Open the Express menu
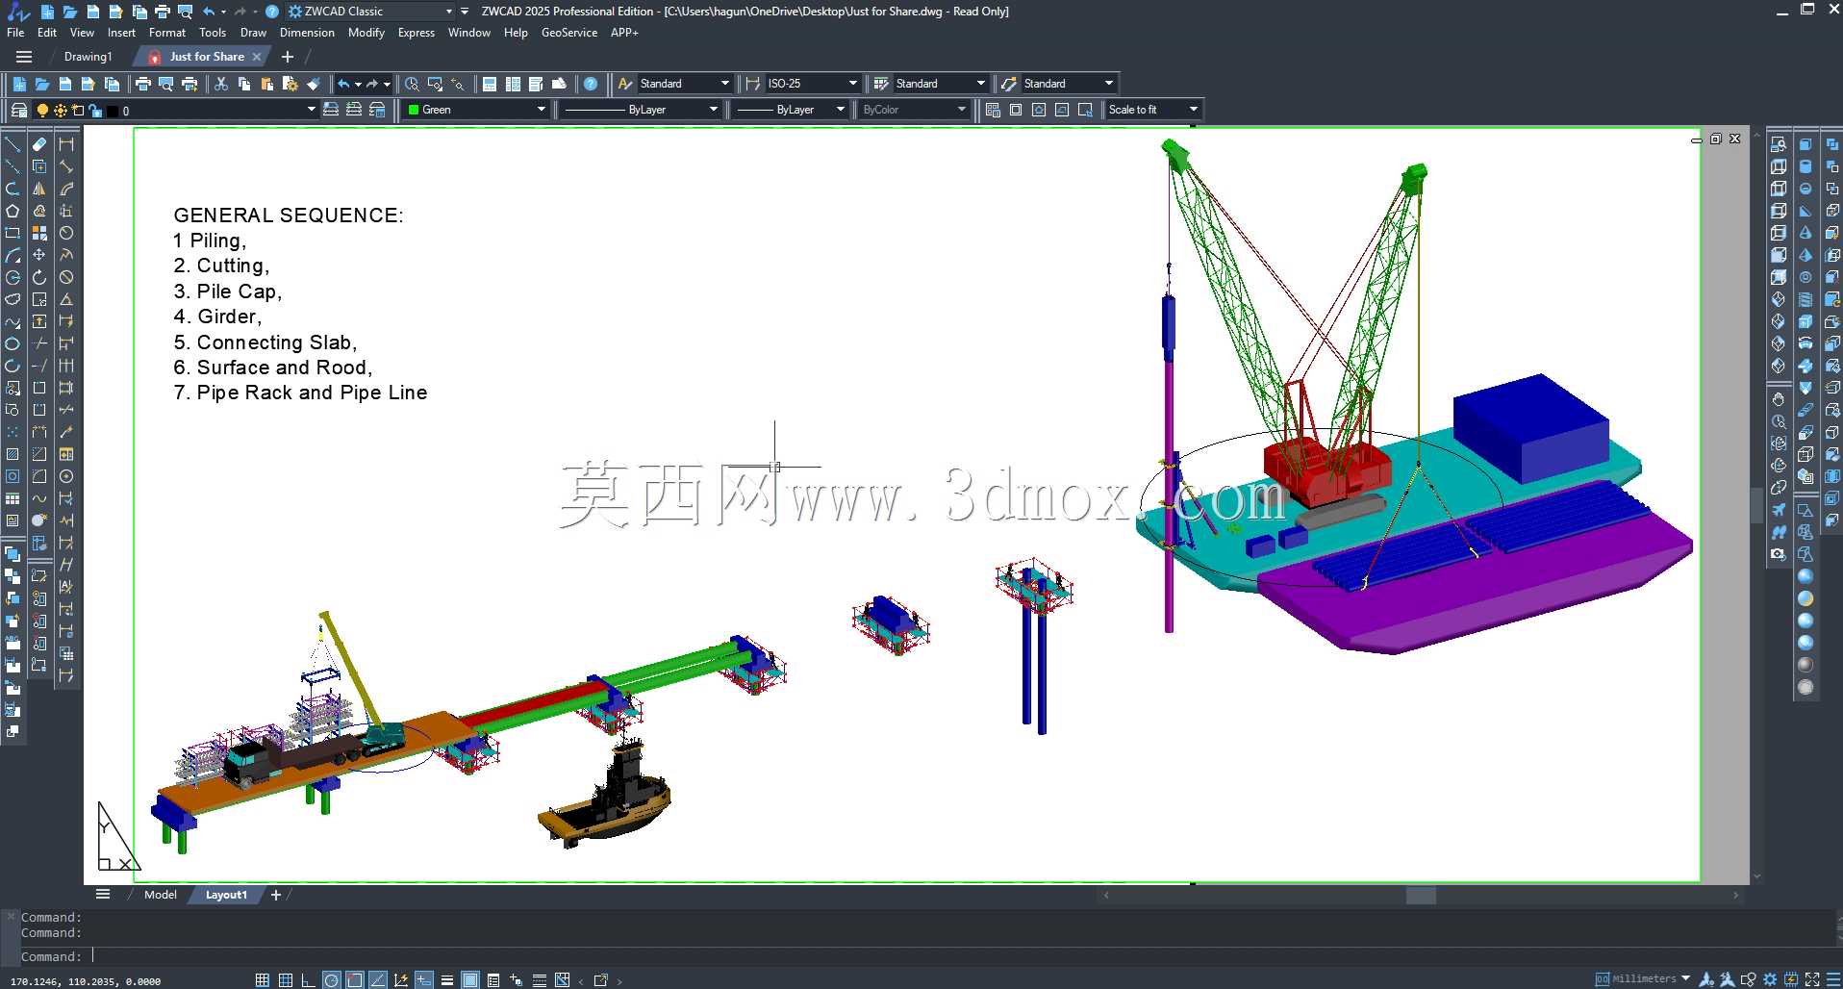Image resolution: width=1843 pixels, height=989 pixels. (416, 33)
